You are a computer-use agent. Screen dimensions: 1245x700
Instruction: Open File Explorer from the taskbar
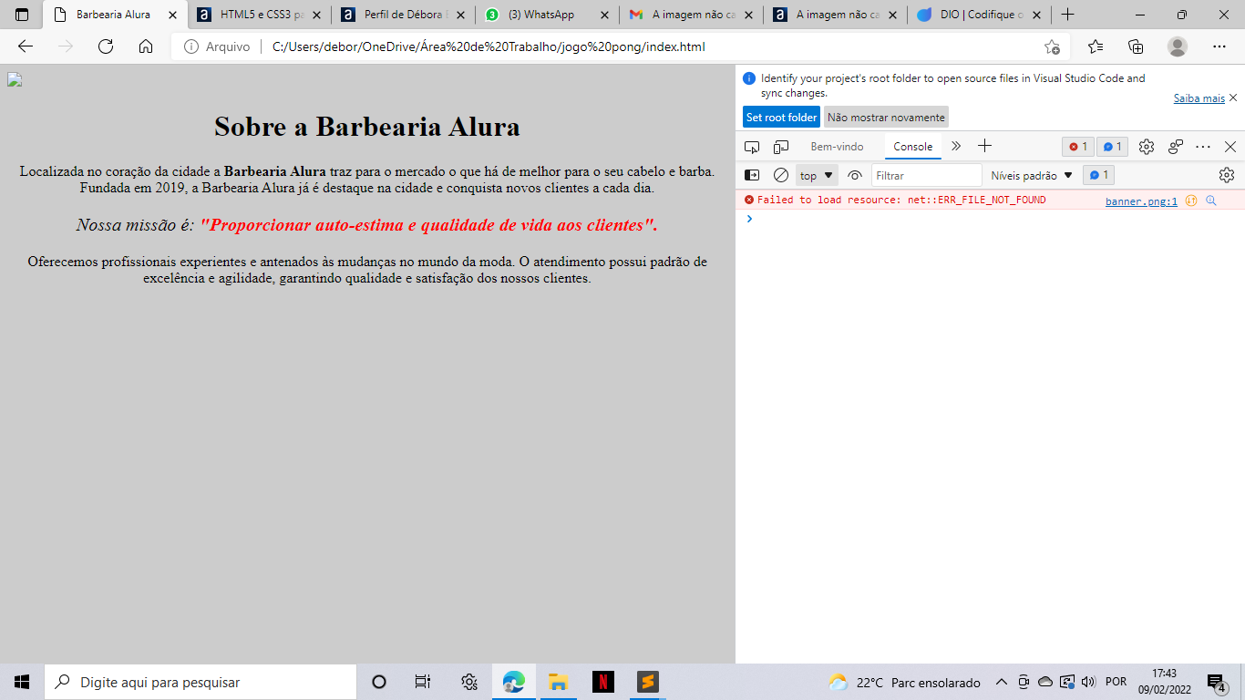coord(559,682)
